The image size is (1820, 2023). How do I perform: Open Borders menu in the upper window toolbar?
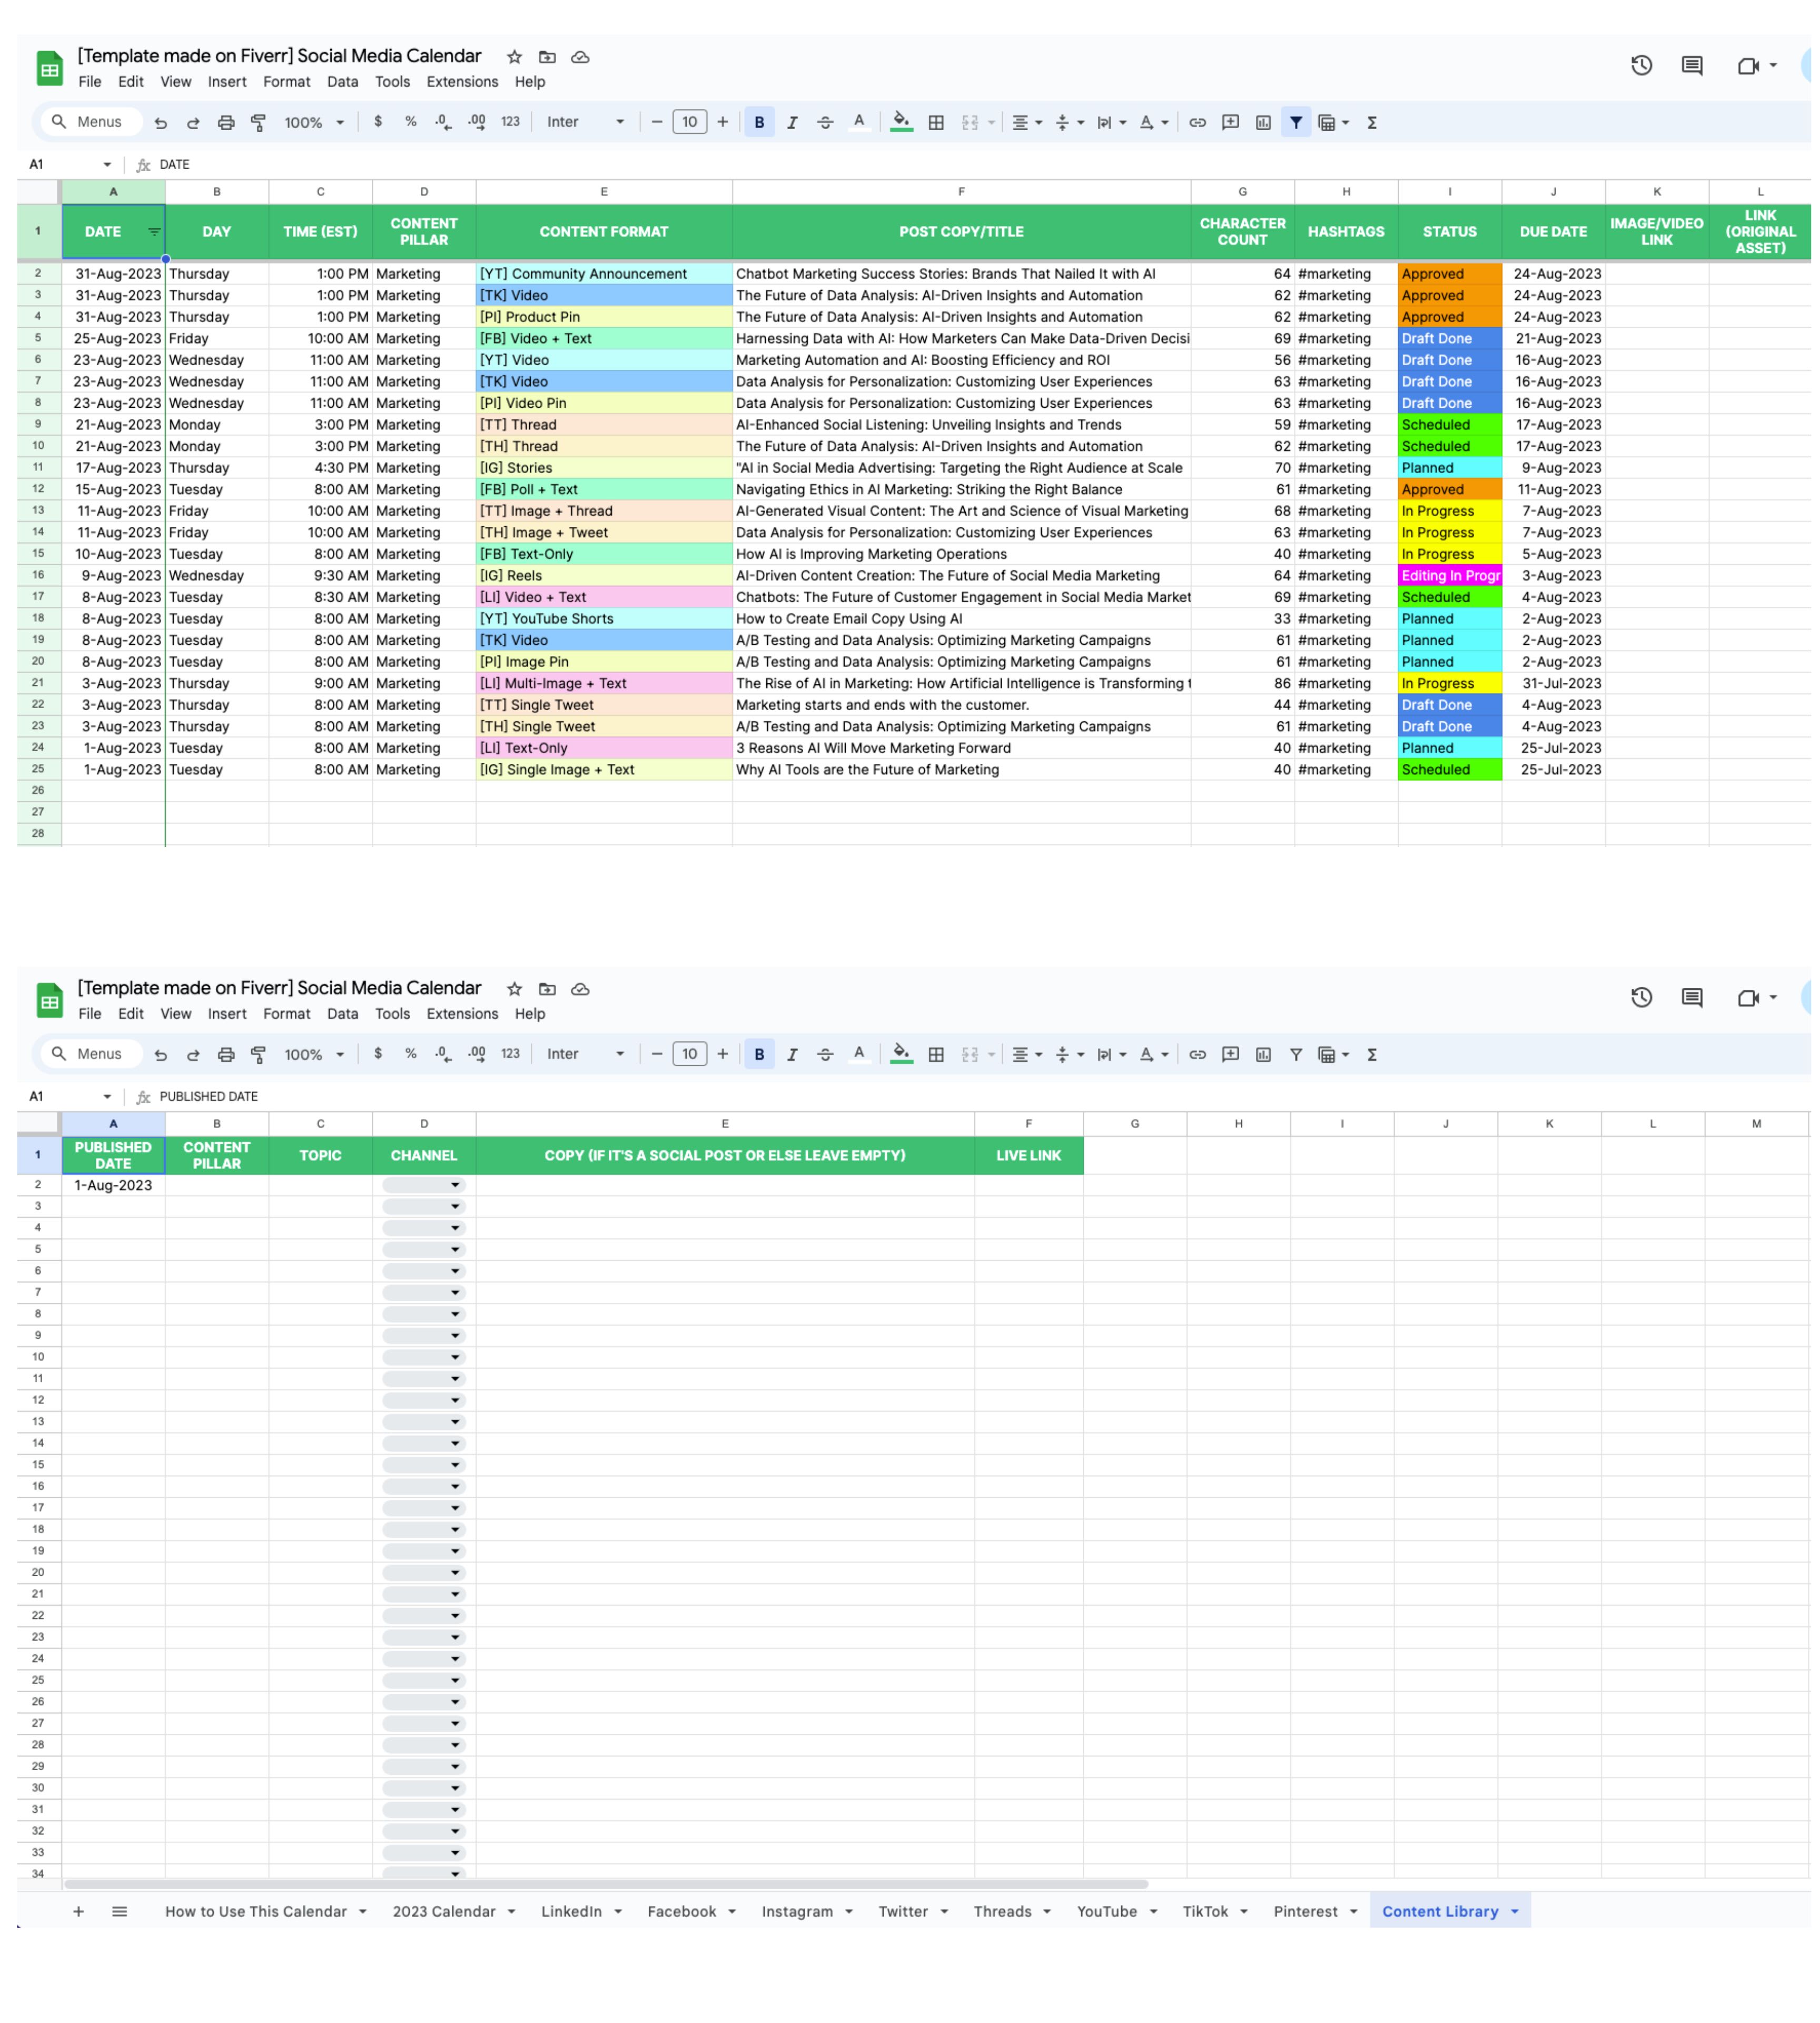point(936,122)
